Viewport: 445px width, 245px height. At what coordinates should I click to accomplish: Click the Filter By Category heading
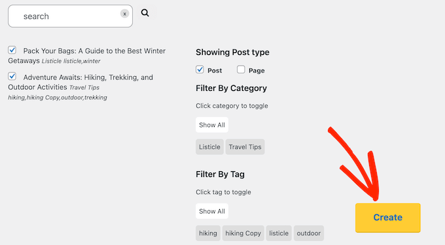[x=231, y=88]
